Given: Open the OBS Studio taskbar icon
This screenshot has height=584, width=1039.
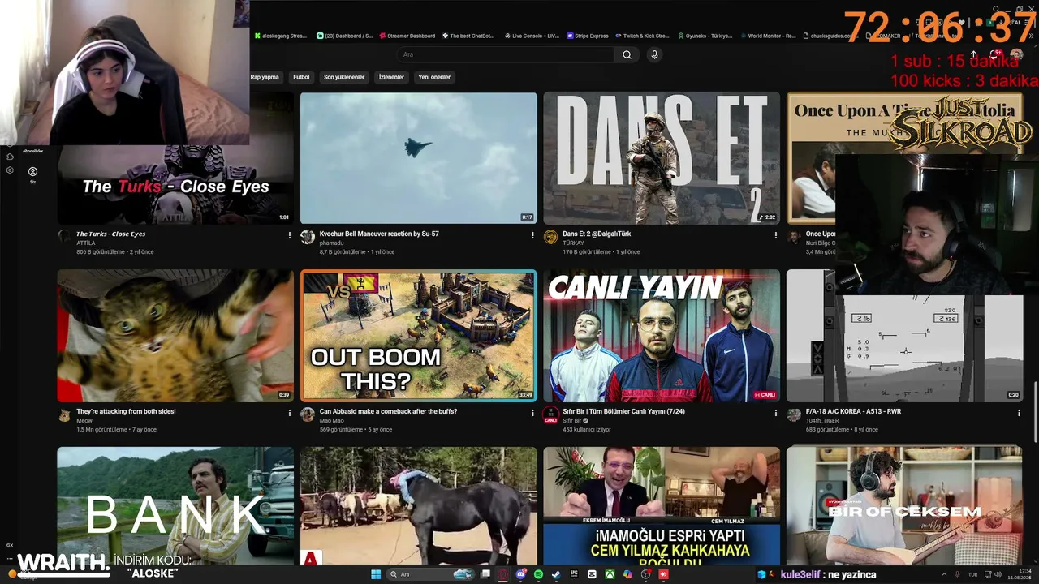Looking at the screenshot, I should pyautogui.click(x=645, y=574).
